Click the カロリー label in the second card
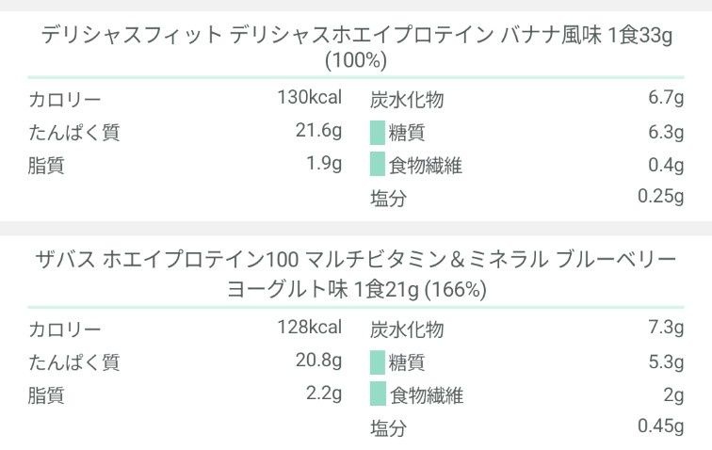 [x=64, y=329]
